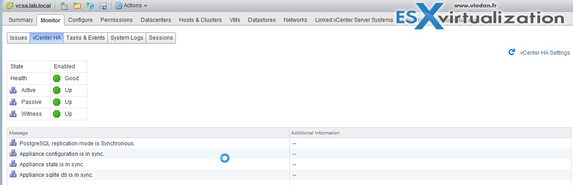Open the Permissions tab
This screenshot has height=185, width=573.
(x=117, y=20)
